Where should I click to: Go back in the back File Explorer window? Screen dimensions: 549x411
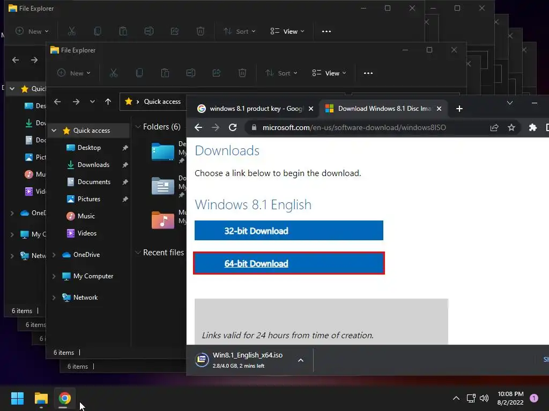[16, 60]
